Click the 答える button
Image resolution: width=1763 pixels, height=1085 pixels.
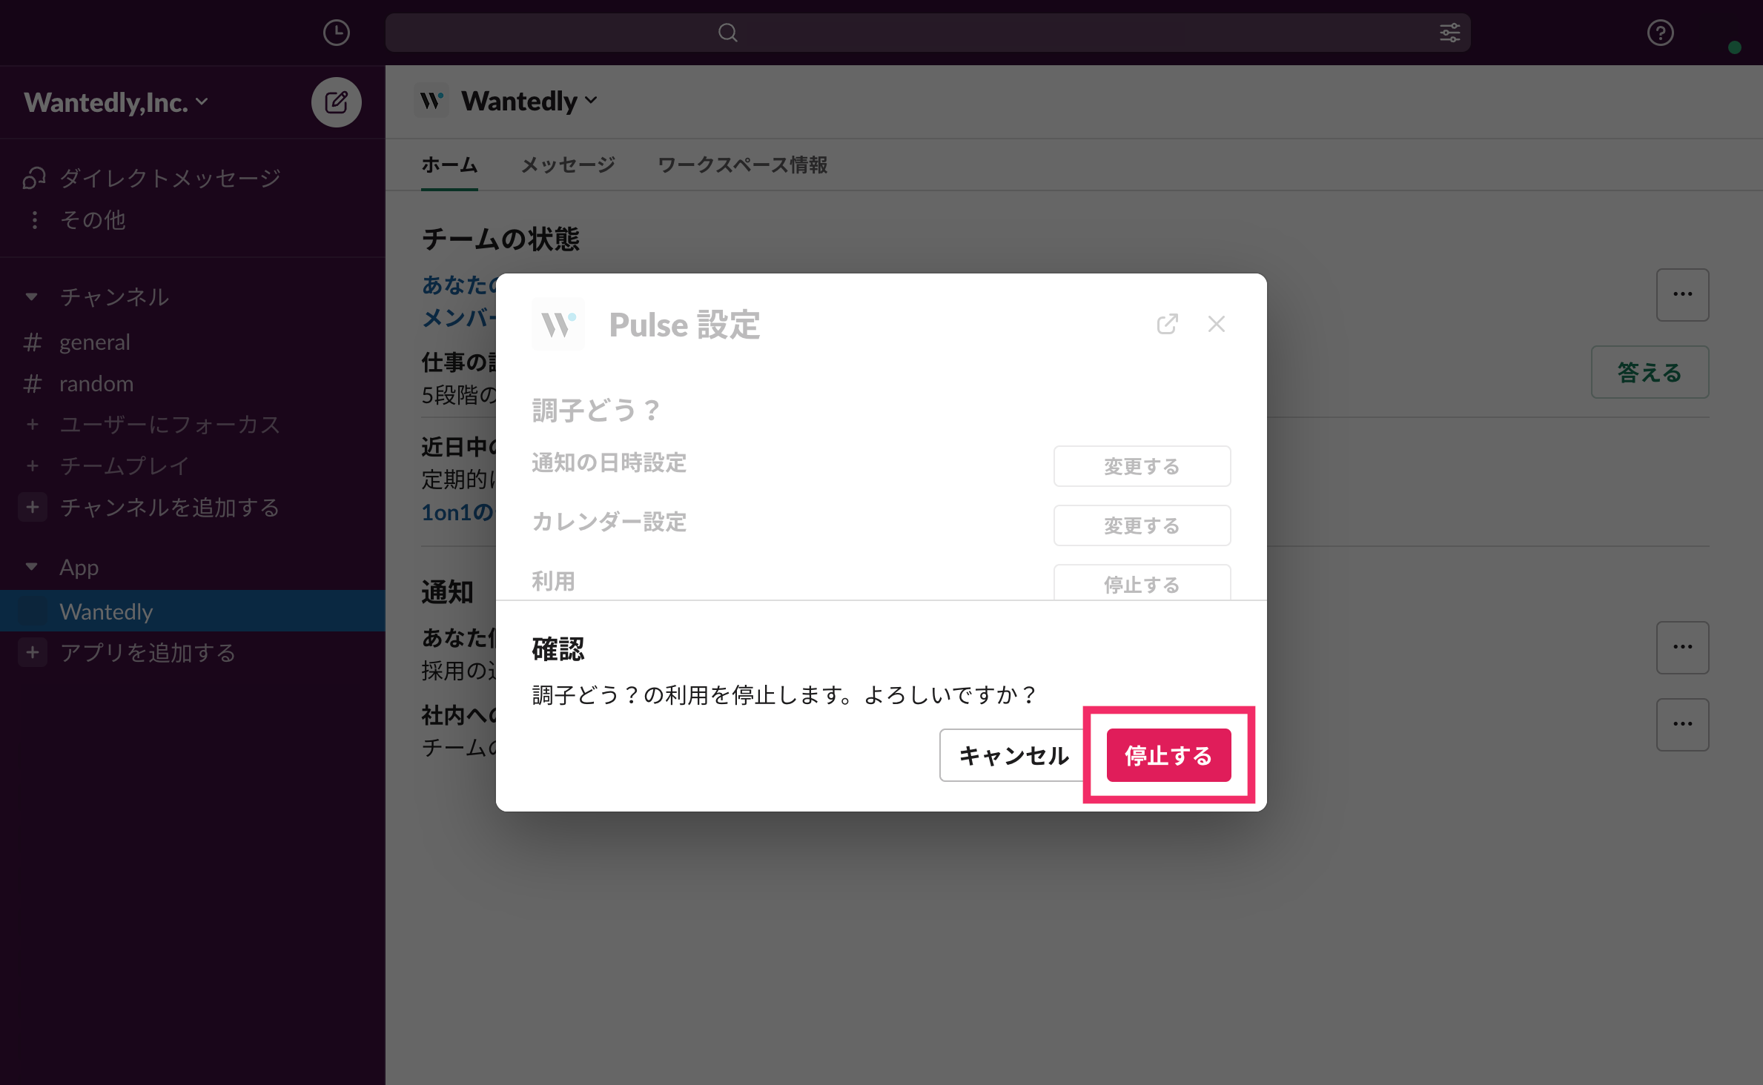[1649, 372]
